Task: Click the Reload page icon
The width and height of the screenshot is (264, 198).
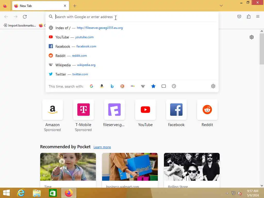Action: click(25, 17)
